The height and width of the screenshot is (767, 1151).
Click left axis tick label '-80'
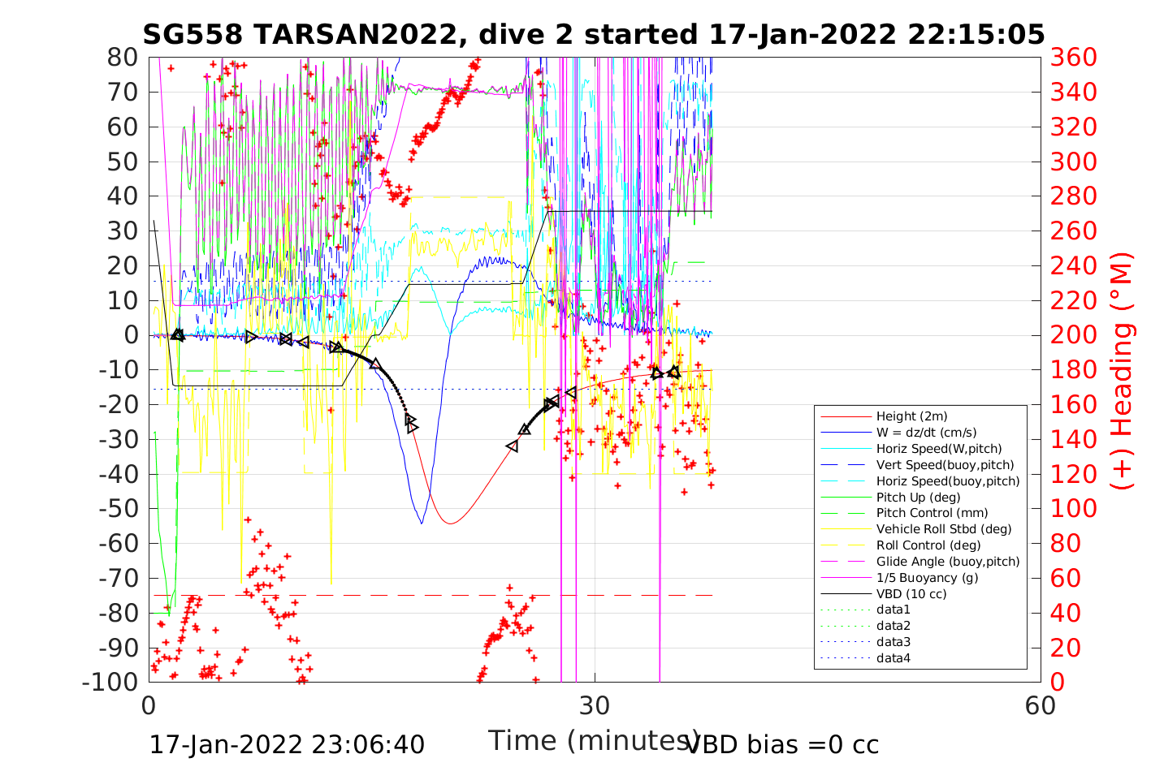click(x=119, y=613)
